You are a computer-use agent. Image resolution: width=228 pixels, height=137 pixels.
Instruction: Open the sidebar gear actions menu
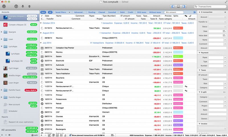[x=9, y=135]
